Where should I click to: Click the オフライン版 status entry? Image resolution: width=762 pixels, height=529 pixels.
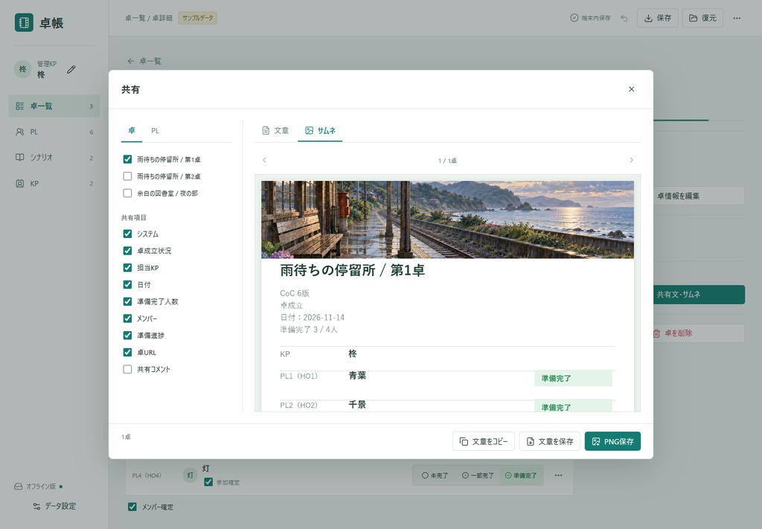click(39, 487)
